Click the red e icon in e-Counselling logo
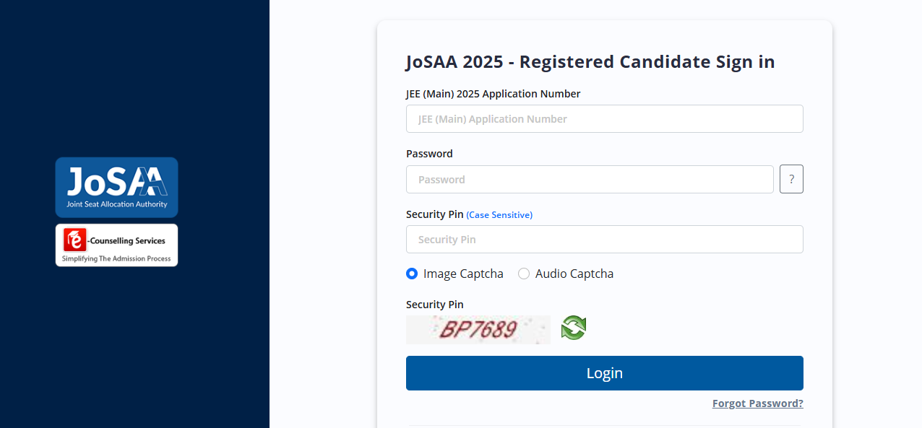The width and height of the screenshot is (922, 428). tap(75, 240)
